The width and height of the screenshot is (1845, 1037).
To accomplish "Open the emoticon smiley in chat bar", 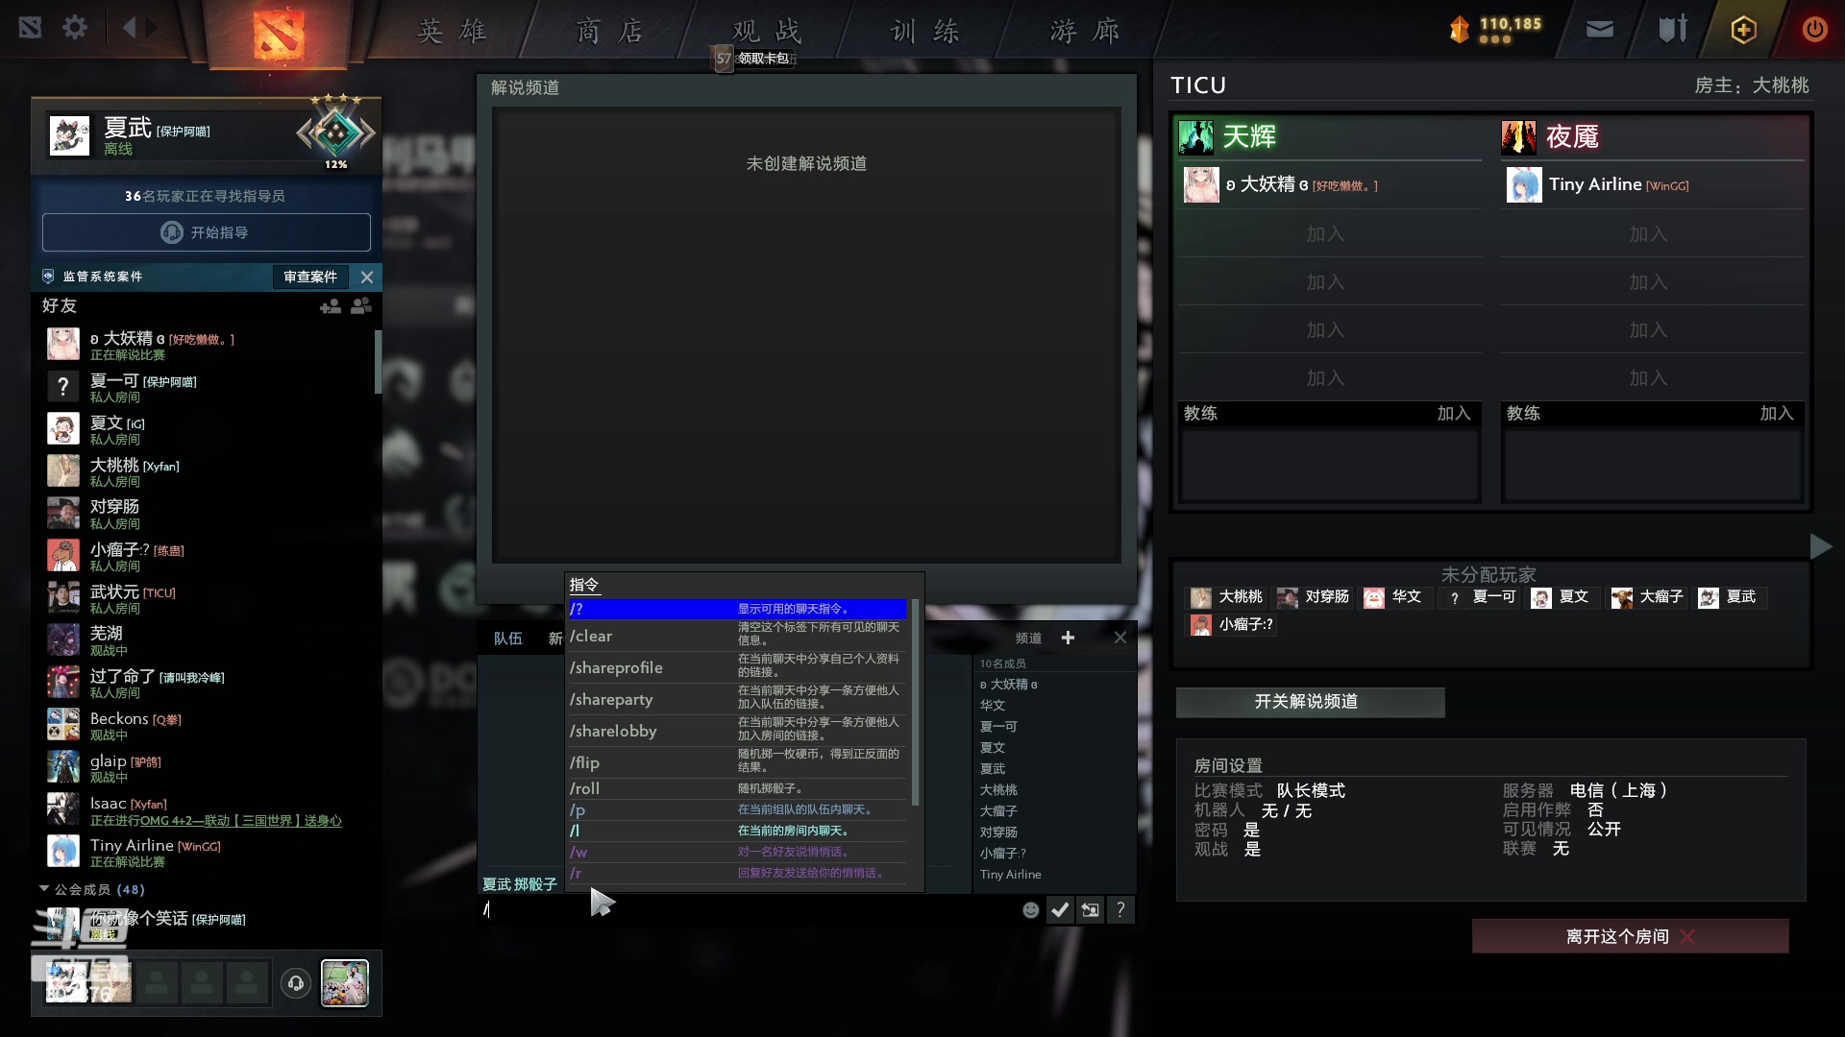I will [x=1030, y=909].
